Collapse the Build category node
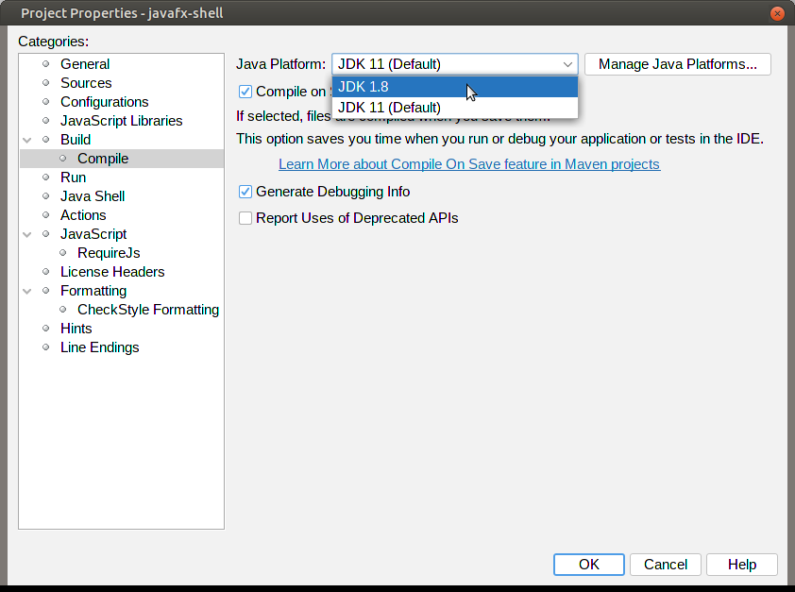 click(x=27, y=140)
